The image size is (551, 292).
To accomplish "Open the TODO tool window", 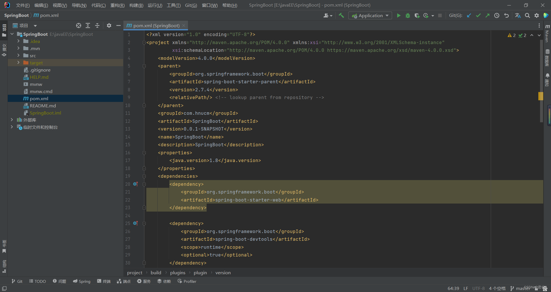I will click(38, 281).
